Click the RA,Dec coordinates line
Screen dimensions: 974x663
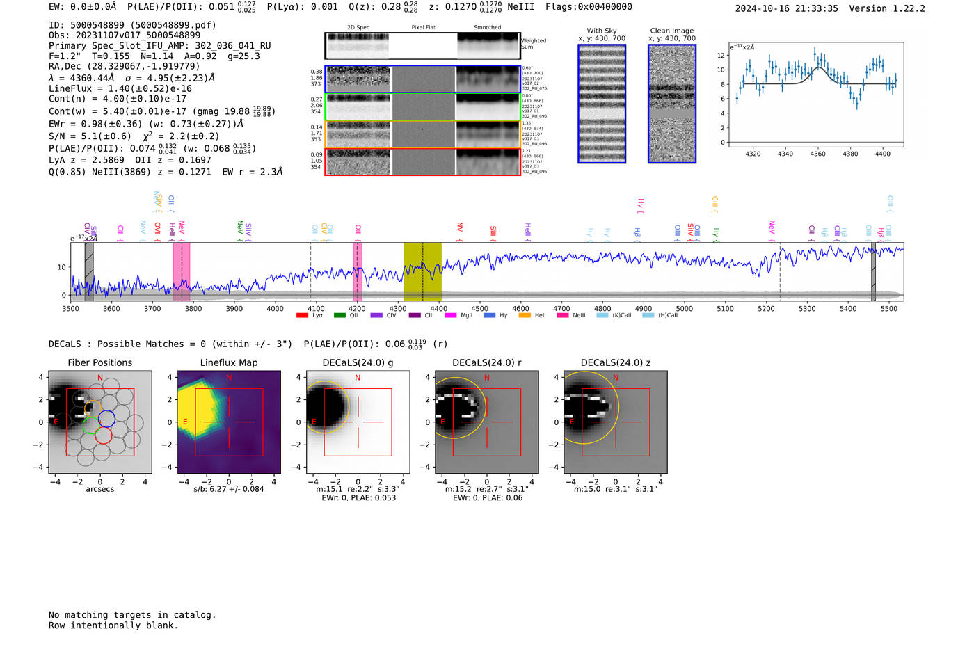pyautogui.click(x=124, y=66)
